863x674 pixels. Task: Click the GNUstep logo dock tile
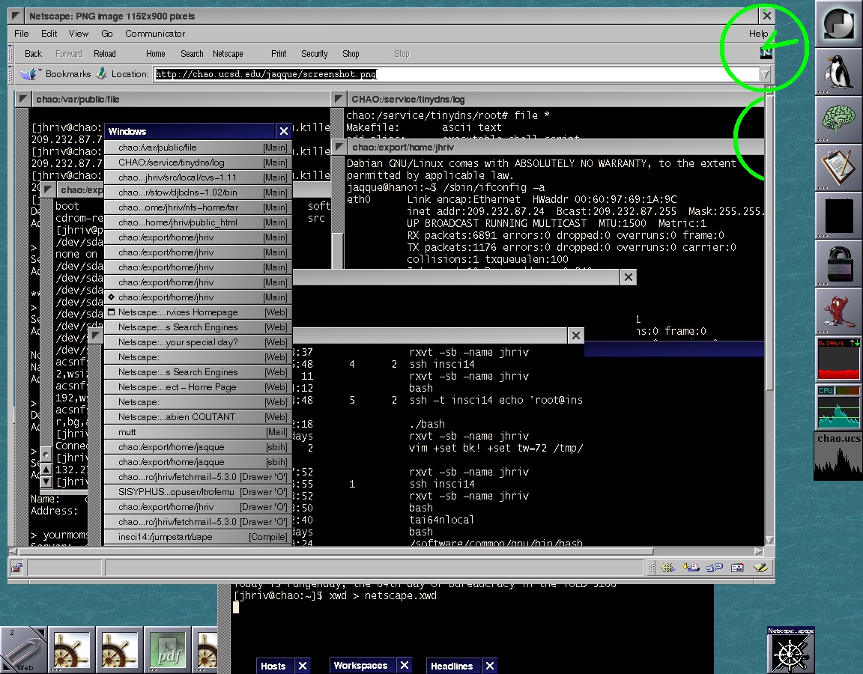[x=838, y=25]
